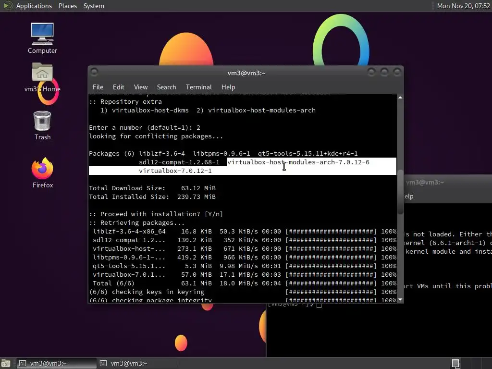Click the 'virtualbox-7.0.12-1' highlighted text
492x369 pixels.
click(175, 171)
